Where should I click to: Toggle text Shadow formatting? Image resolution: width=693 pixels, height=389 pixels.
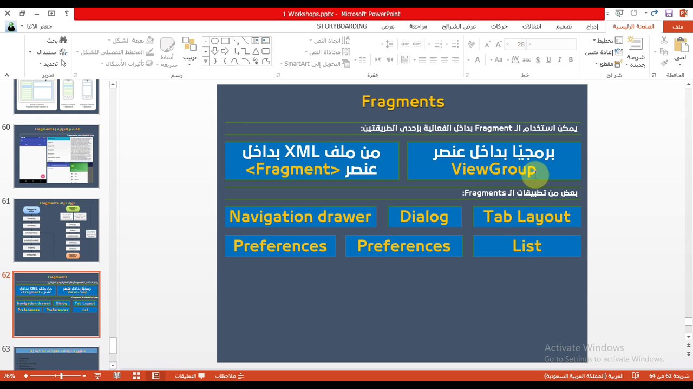(537, 60)
